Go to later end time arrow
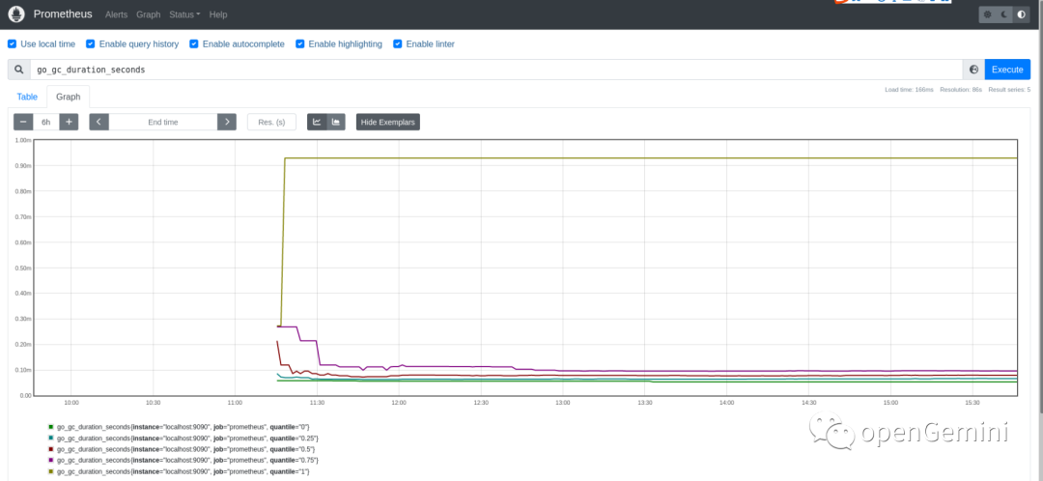Viewport: 1043px width, 481px height. click(x=227, y=122)
